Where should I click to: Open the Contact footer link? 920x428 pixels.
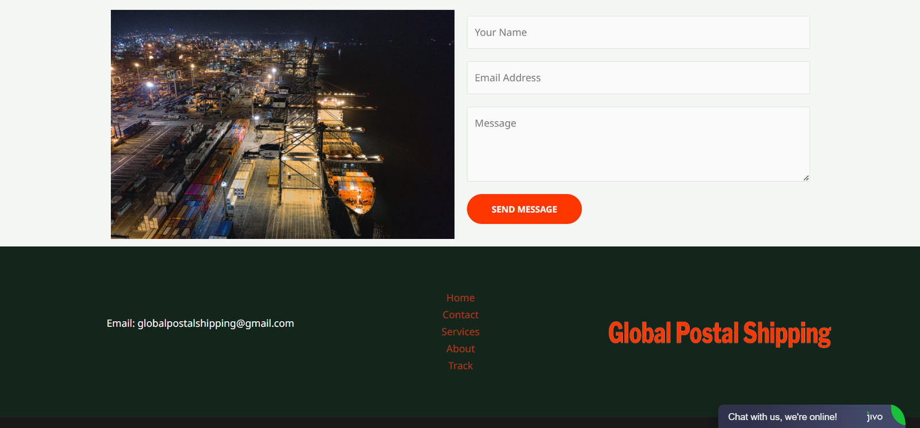coord(461,315)
